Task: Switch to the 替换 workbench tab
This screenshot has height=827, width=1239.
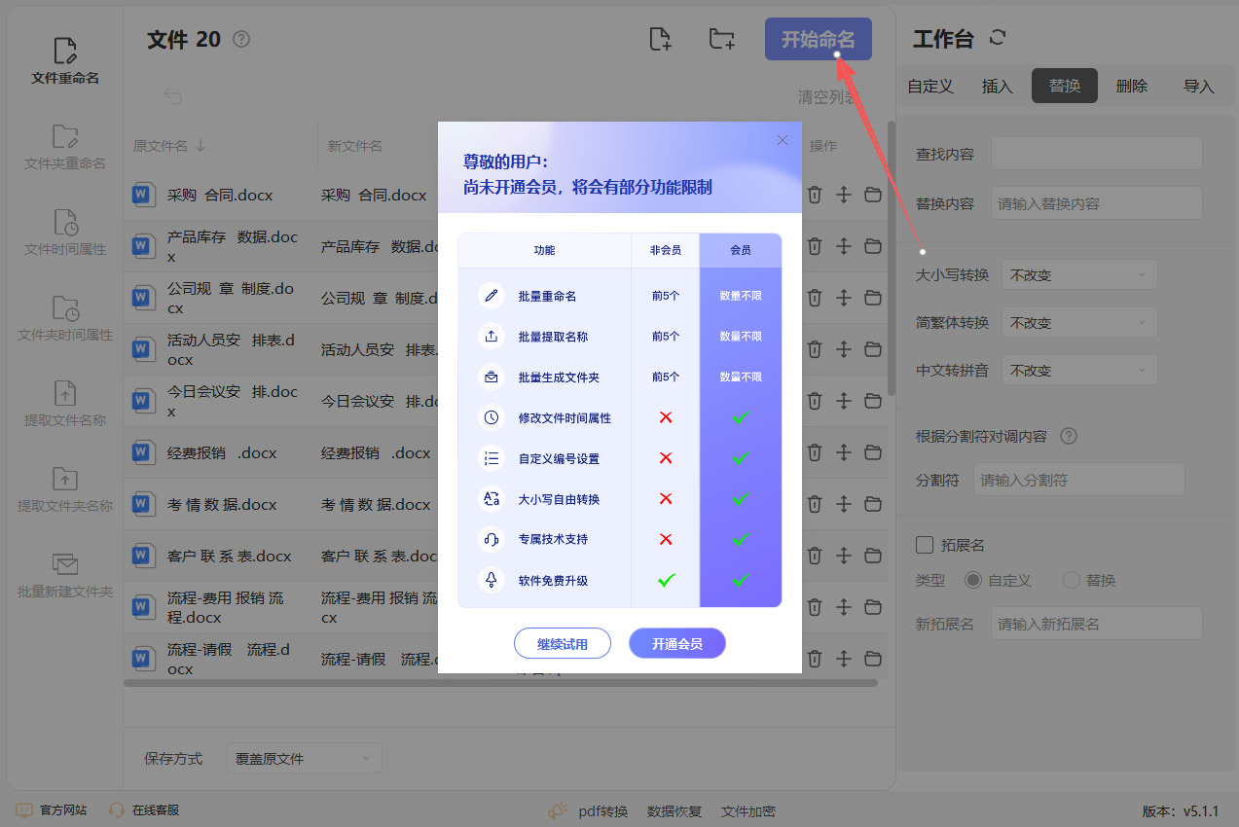Action: click(1065, 86)
